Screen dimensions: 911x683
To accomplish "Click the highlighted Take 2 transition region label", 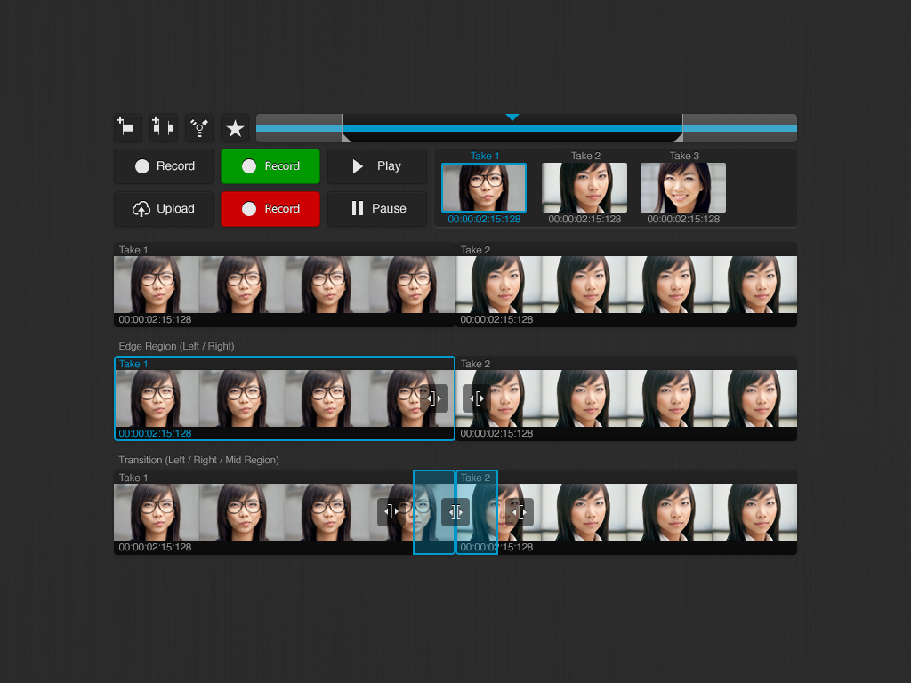I will [475, 478].
